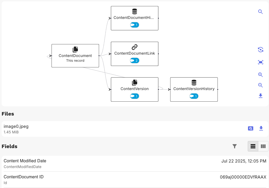
Task: Fit the graph to the screen
Action: pos(260,62)
